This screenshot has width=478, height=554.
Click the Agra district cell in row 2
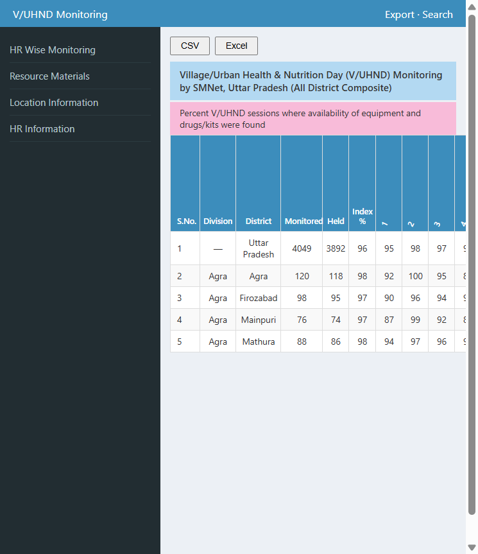click(x=259, y=276)
